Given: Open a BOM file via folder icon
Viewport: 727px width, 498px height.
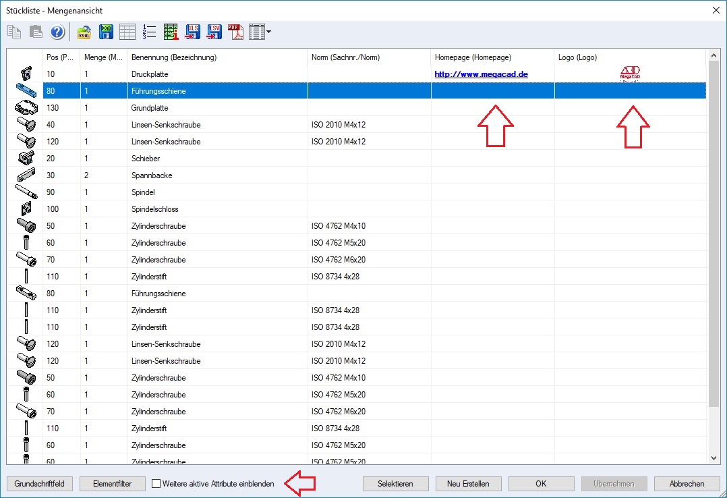Looking at the screenshot, I should pos(84,32).
